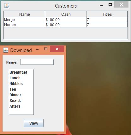Click the Cash column header
The width and height of the screenshot is (131, 135).
point(66,14)
